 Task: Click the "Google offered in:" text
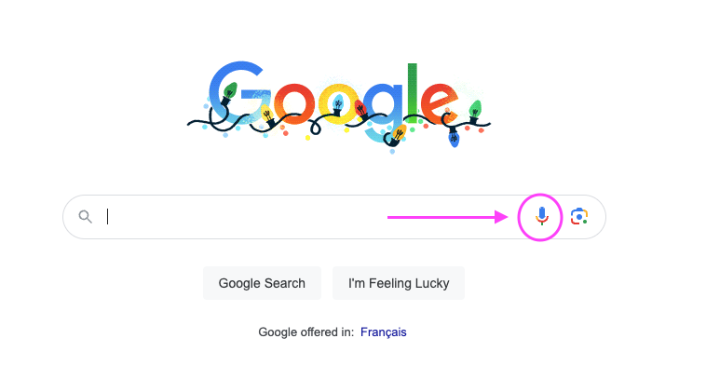click(305, 332)
